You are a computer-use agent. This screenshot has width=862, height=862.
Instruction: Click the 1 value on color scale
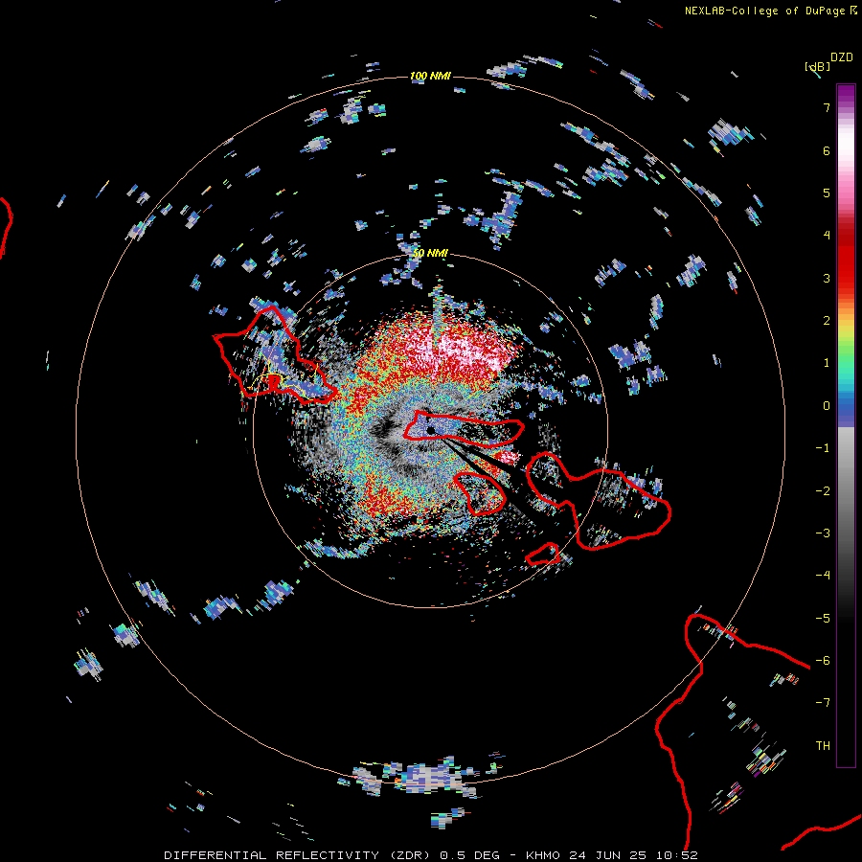[x=827, y=363]
